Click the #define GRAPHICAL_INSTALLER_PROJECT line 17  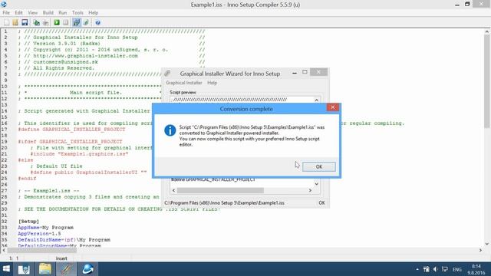pos(71,130)
